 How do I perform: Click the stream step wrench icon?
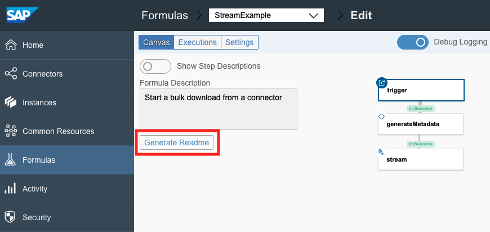tap(381, 152)
